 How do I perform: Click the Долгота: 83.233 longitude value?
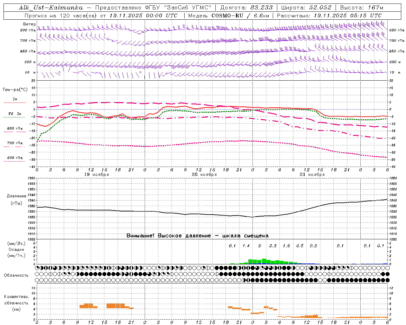(246, 8)
